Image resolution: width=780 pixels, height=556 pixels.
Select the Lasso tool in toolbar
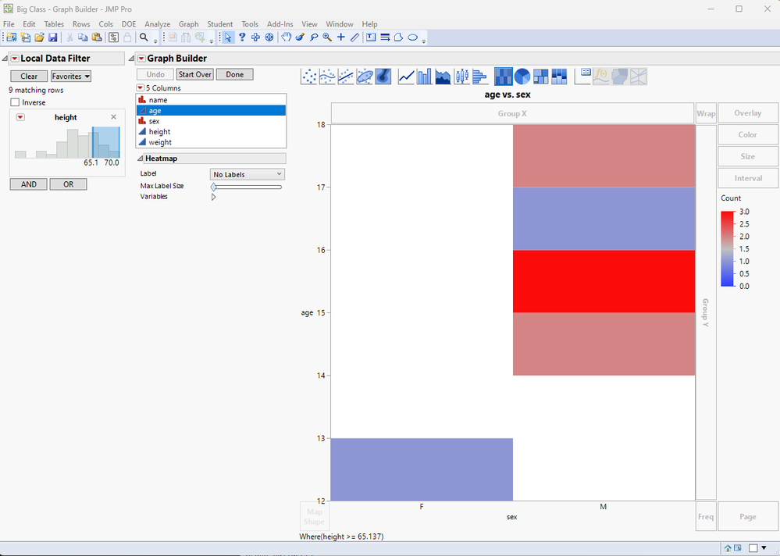314,37
